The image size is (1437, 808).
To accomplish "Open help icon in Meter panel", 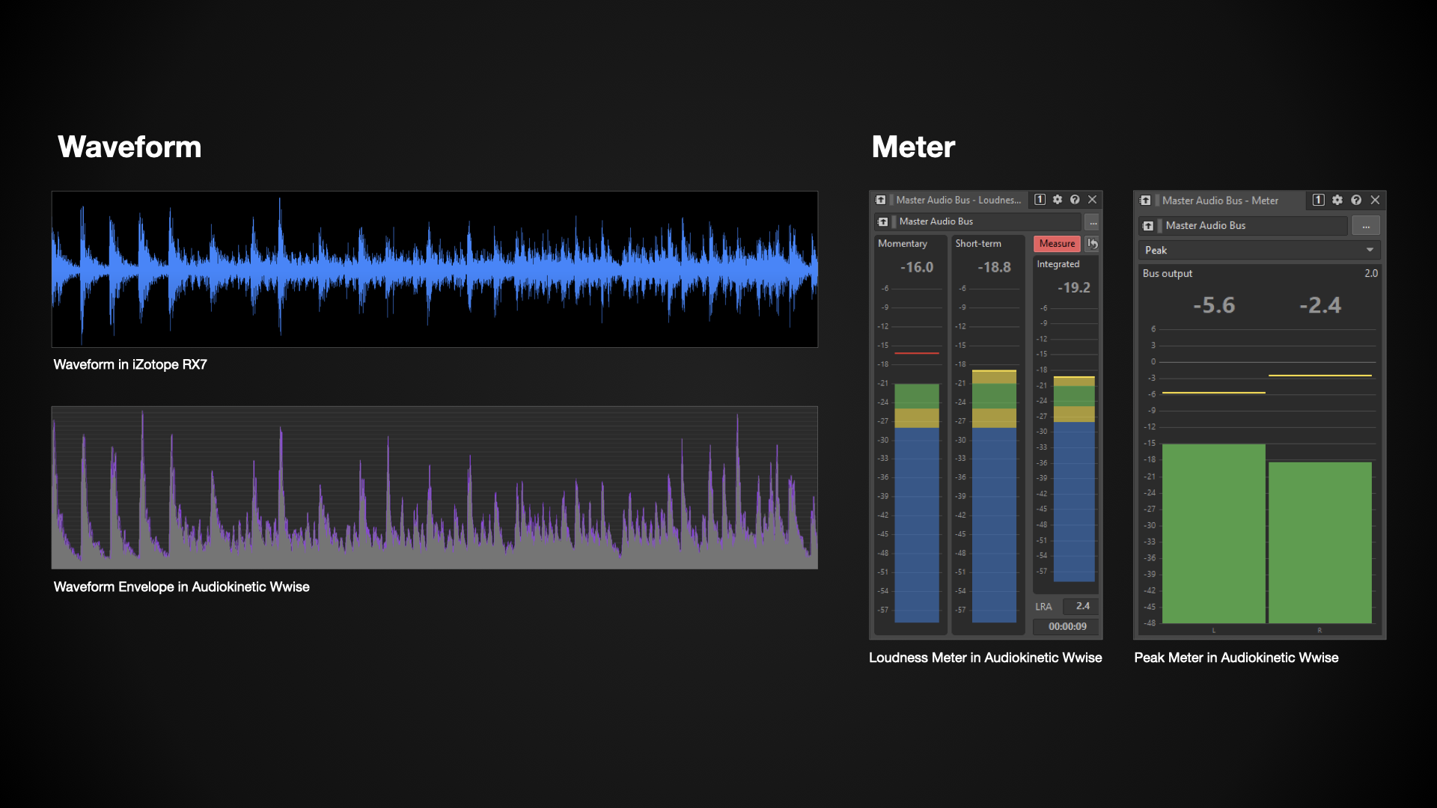I will [x=1356, y=201].
